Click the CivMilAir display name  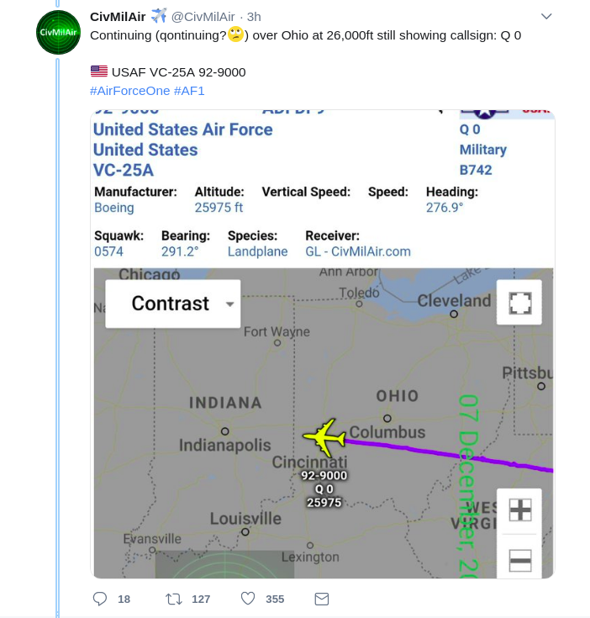click(118, 17)
